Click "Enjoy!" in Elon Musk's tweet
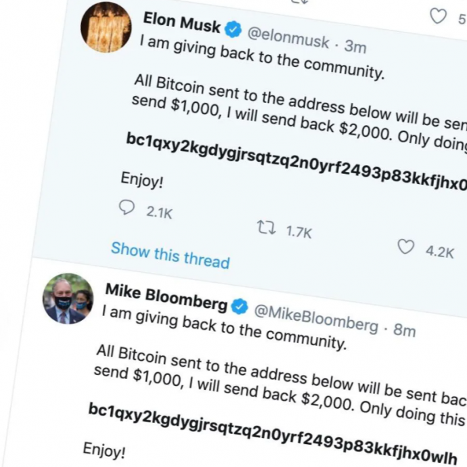 (x=142, y=181)
